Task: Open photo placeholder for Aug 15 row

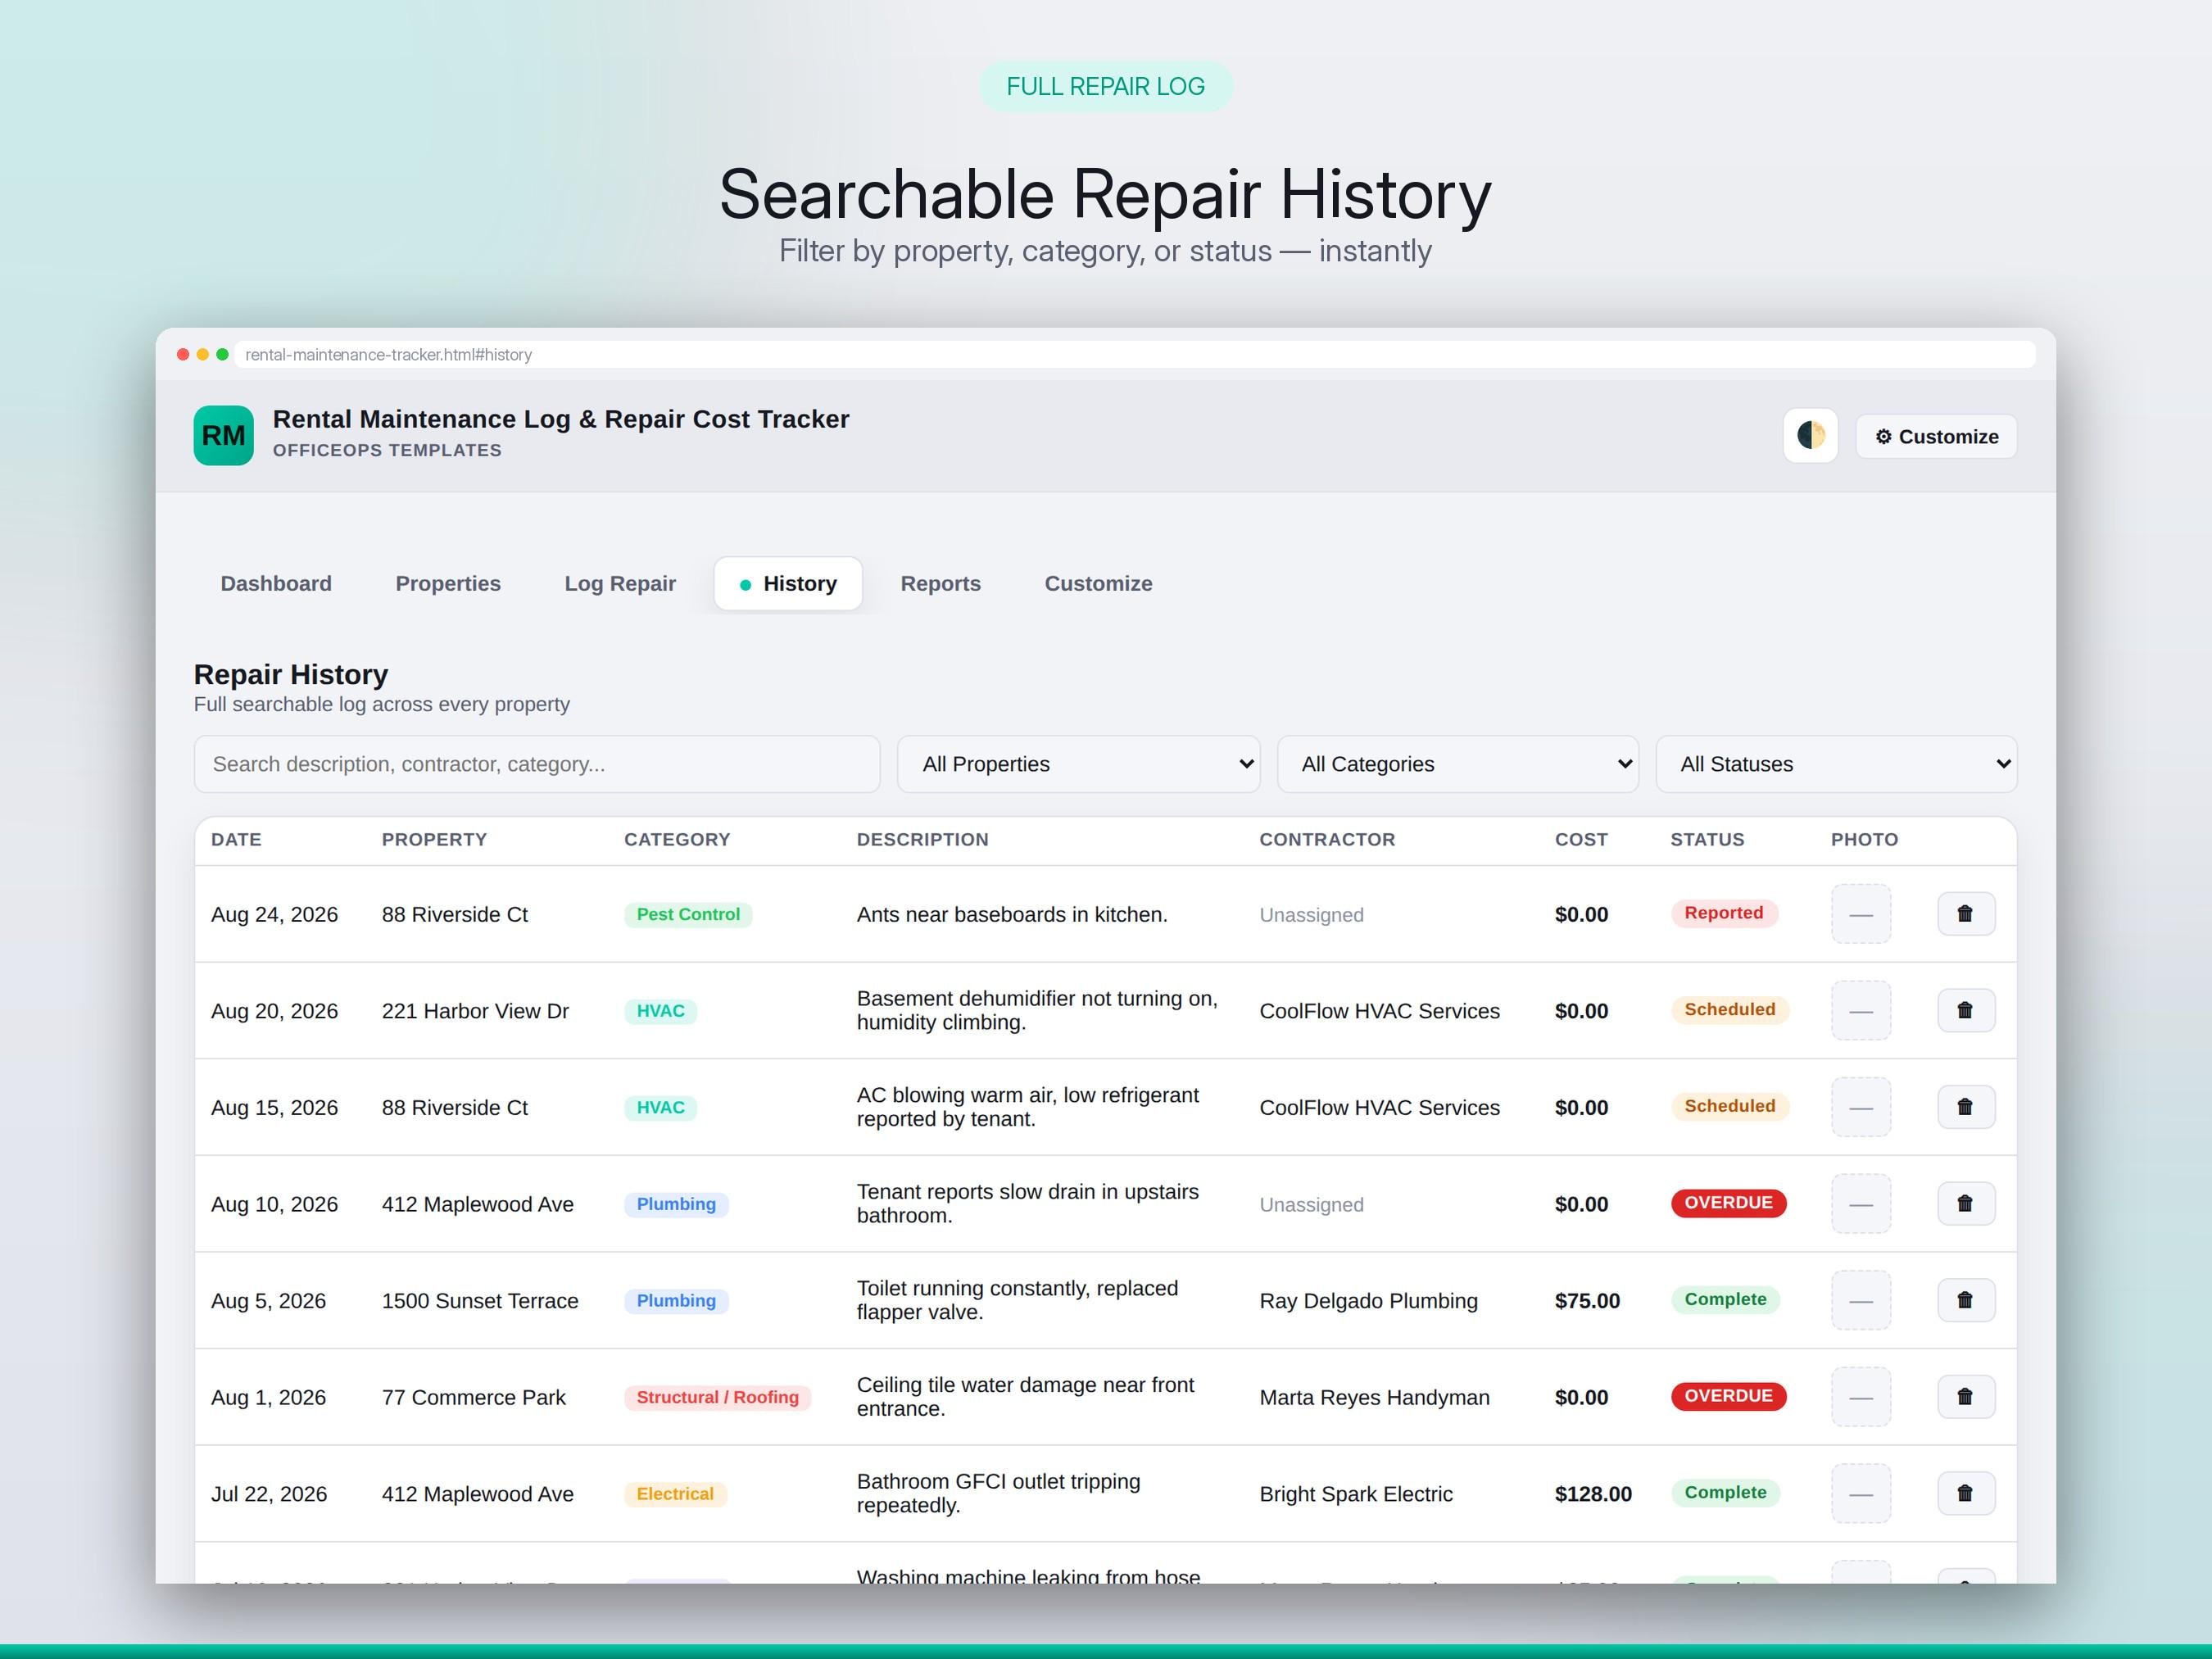Action: pos(1861,1107)
